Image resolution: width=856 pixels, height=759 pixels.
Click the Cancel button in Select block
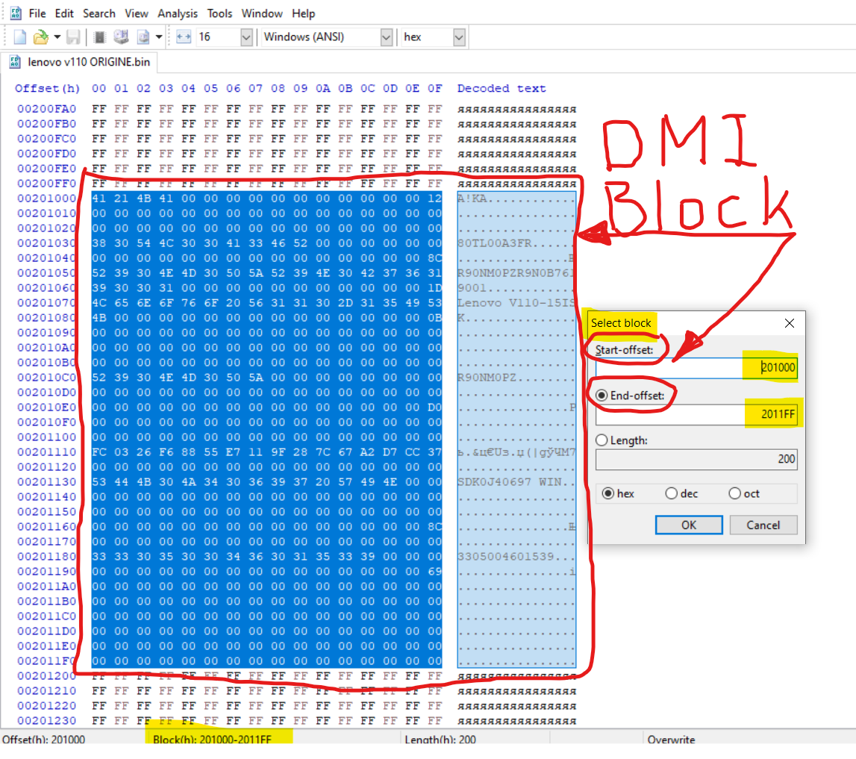[x=763, y=525]
